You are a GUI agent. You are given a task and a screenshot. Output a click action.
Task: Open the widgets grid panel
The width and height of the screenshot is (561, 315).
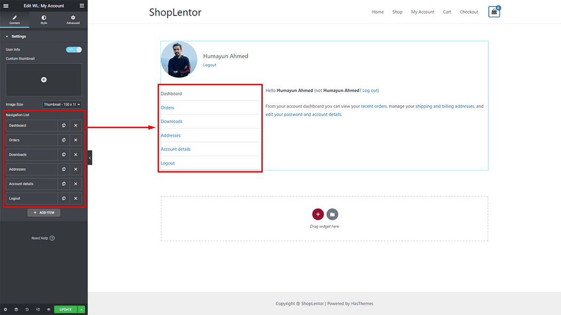click(82, 5)
